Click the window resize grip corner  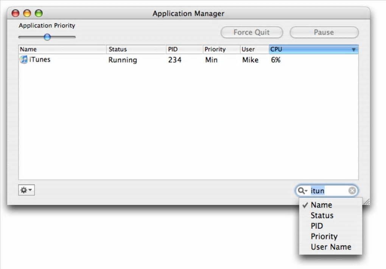pyautogui.click(x=367, y=202)
